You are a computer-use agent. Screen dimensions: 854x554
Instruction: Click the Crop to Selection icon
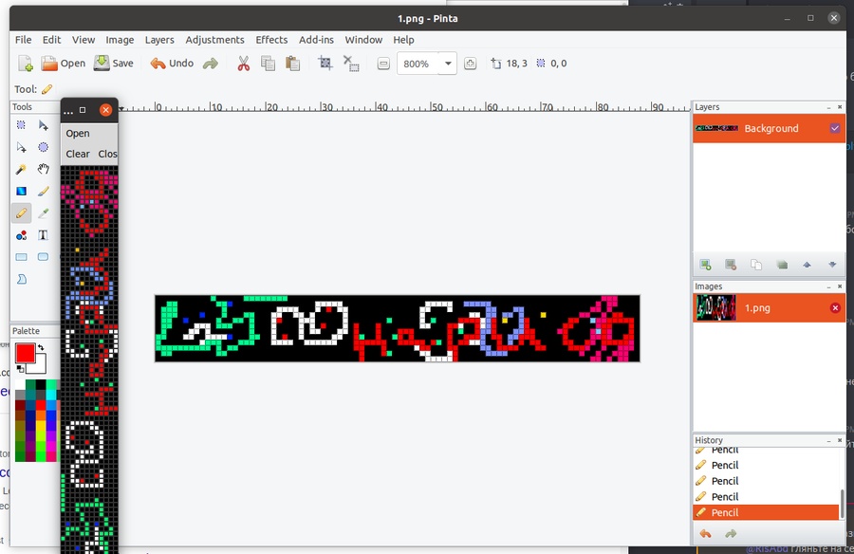pyautogui.click(x=325, y=64)
